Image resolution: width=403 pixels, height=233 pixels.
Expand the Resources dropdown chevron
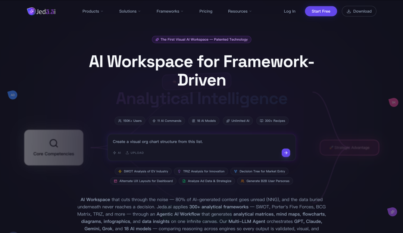250,11
